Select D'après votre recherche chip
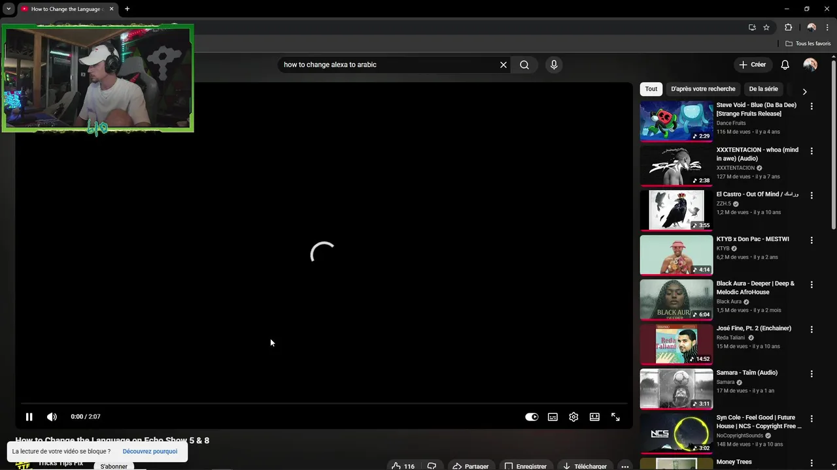 click(x=703, y=89)
